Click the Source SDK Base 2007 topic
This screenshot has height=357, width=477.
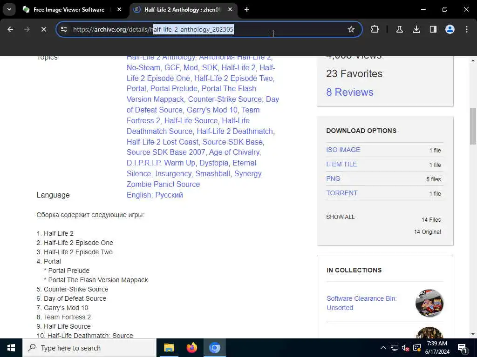point(166,152)
